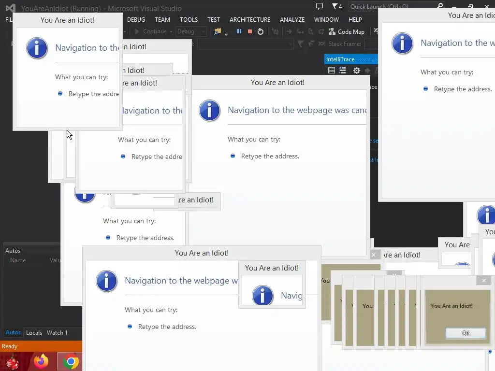Click the truncated 'Navig' heading in small dialog
The height and width of the screenshot is (371, 495).
click(x=291, y=296)
